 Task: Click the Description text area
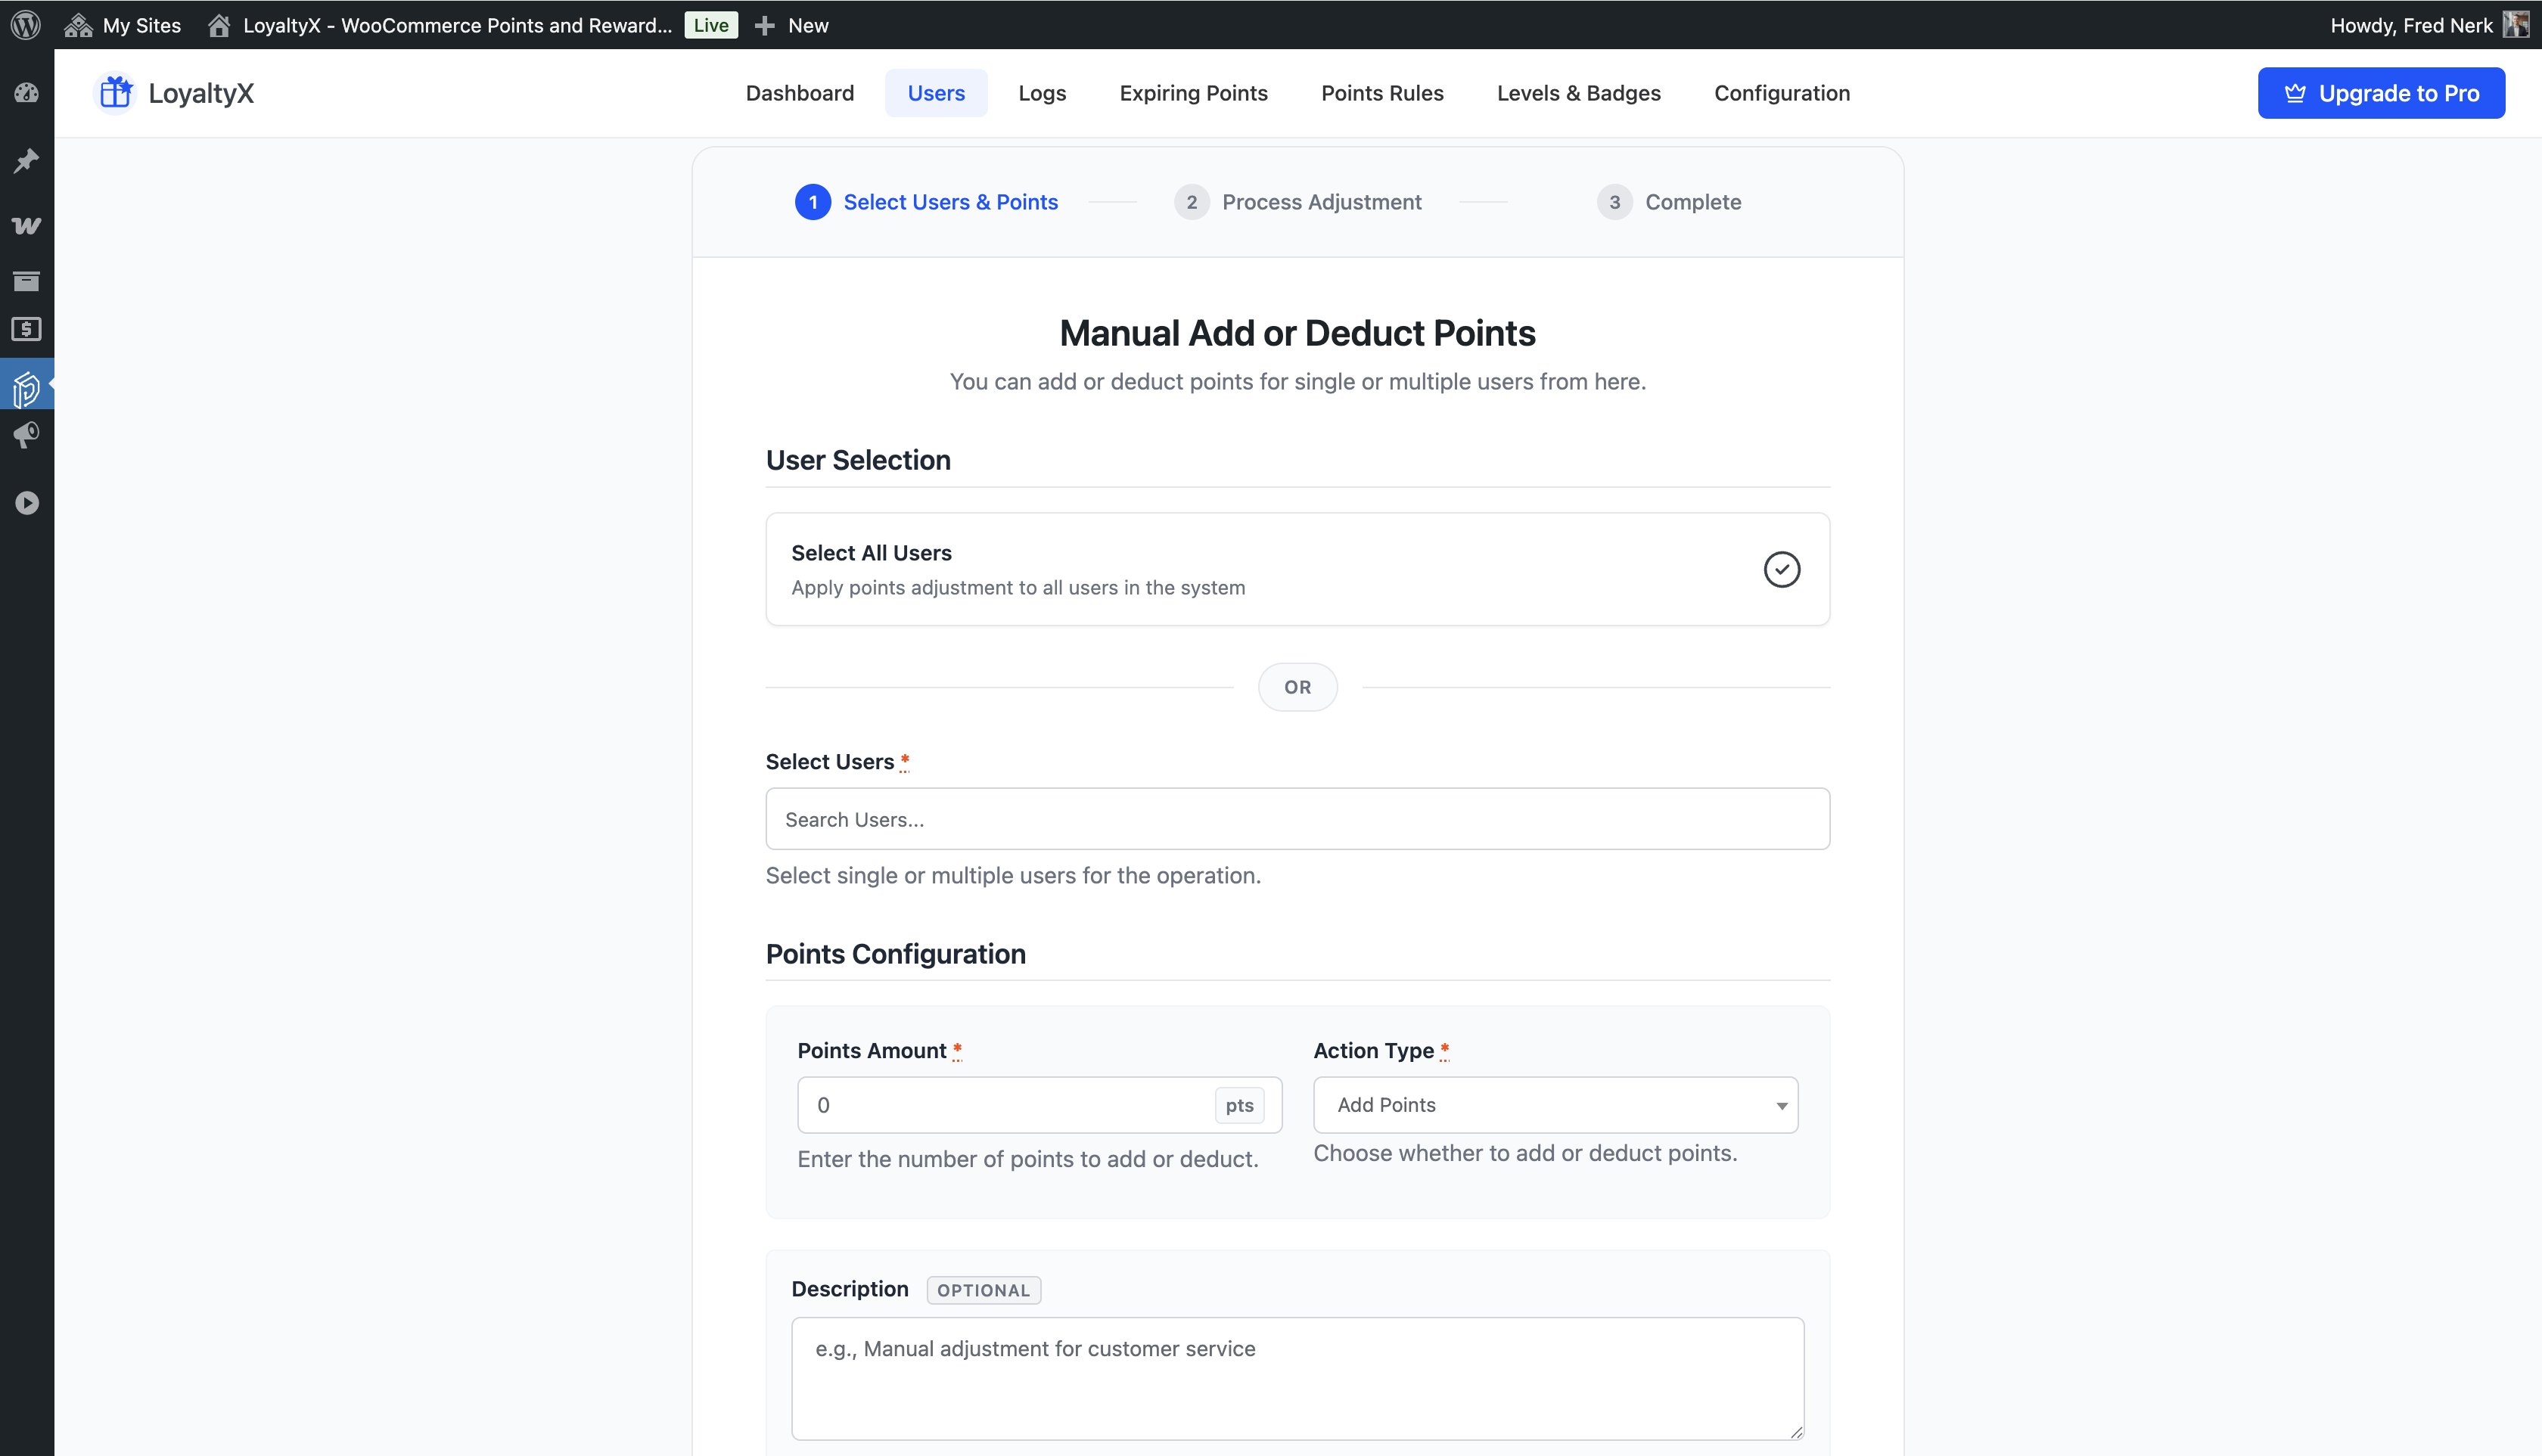tap(1297, 1377)
